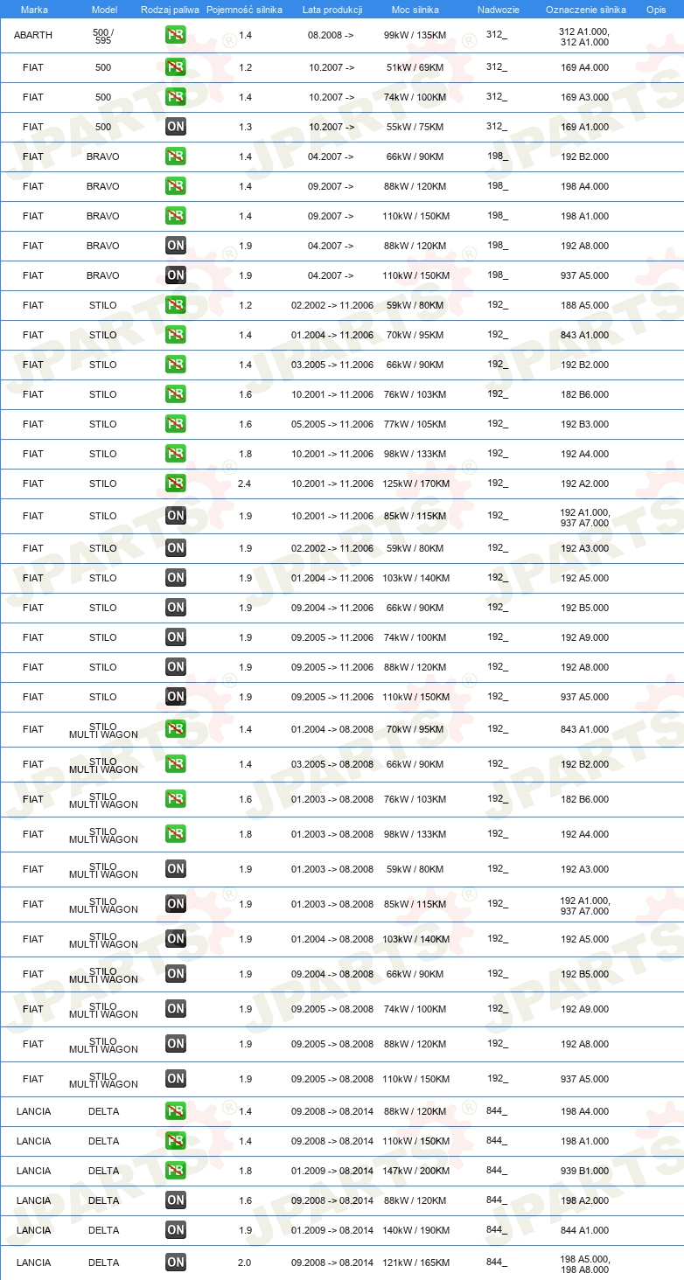Click the 55kW / 75KM power cell

click(x=415, y=127)
